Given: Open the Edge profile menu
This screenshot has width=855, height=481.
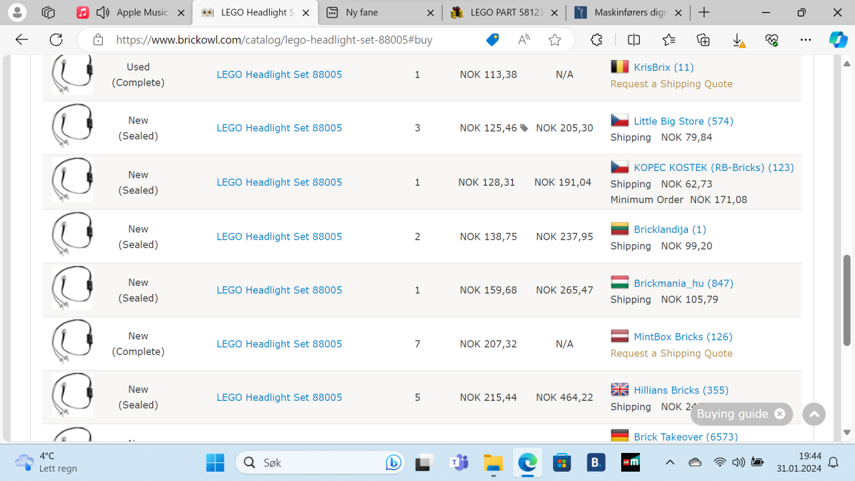Looking at the screenshot, I should point(17,13).
